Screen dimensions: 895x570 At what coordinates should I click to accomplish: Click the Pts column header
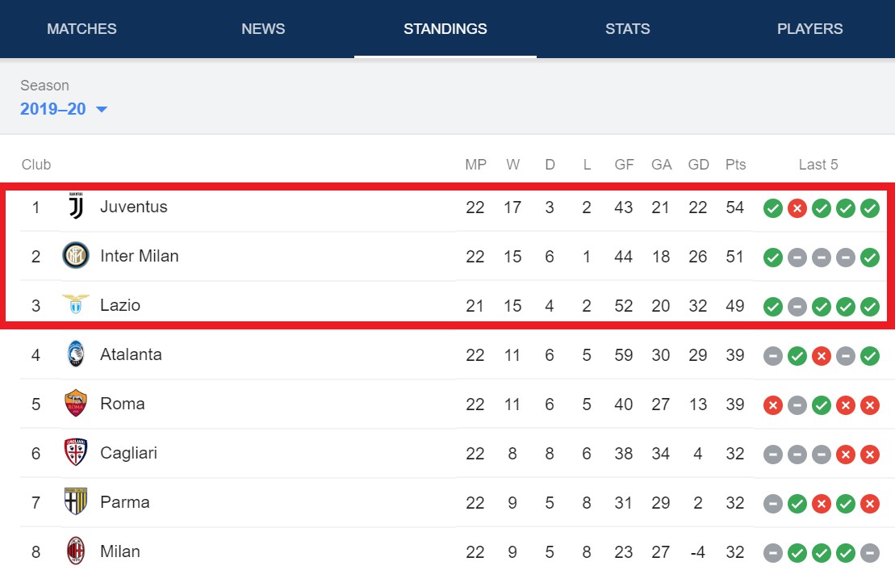735,165
